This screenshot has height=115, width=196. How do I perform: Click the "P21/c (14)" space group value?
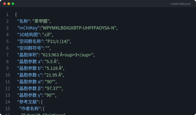pos(57,41)
